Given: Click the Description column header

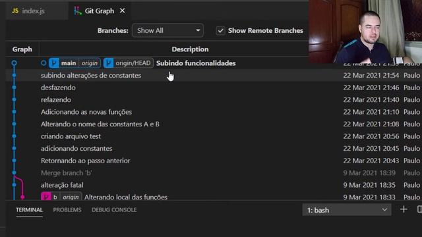Looking at the screenshot, I should pos(190,49).
